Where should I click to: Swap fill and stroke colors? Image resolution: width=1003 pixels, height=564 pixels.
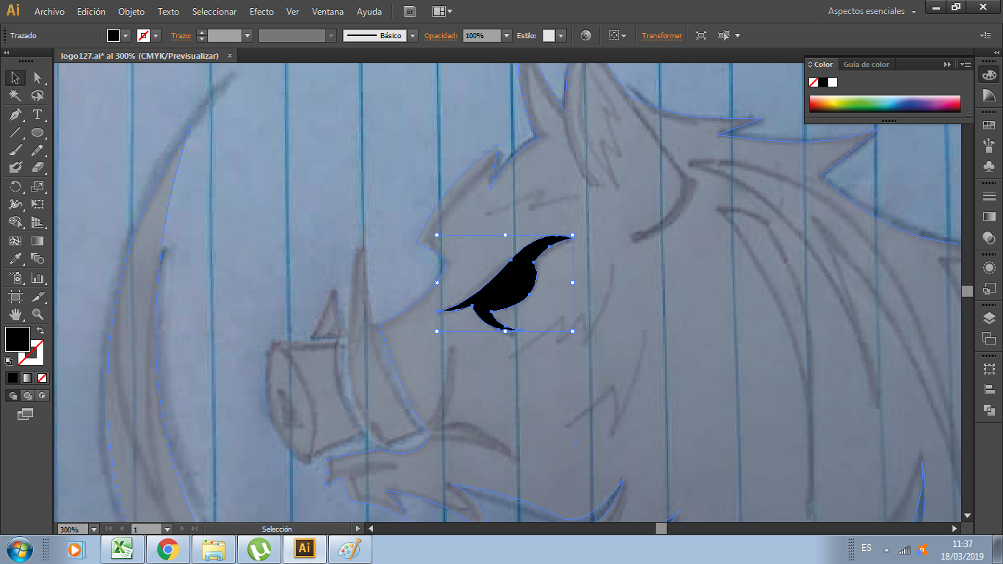click(x=40, y=331)
